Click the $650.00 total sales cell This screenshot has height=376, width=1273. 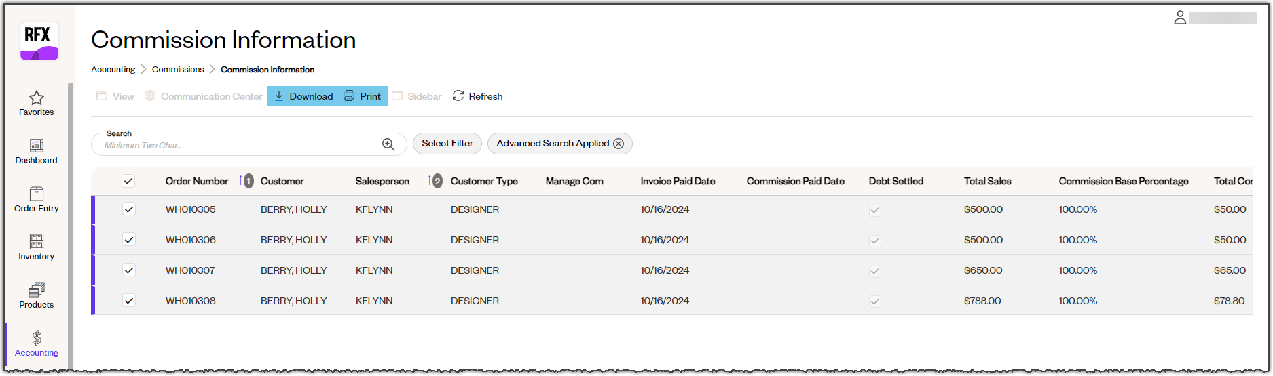click(x=983, y=270)
